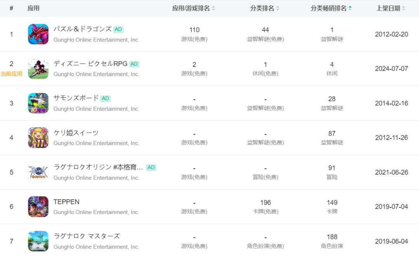Click the AD badge beside サモンズボード

click(105, 99)
